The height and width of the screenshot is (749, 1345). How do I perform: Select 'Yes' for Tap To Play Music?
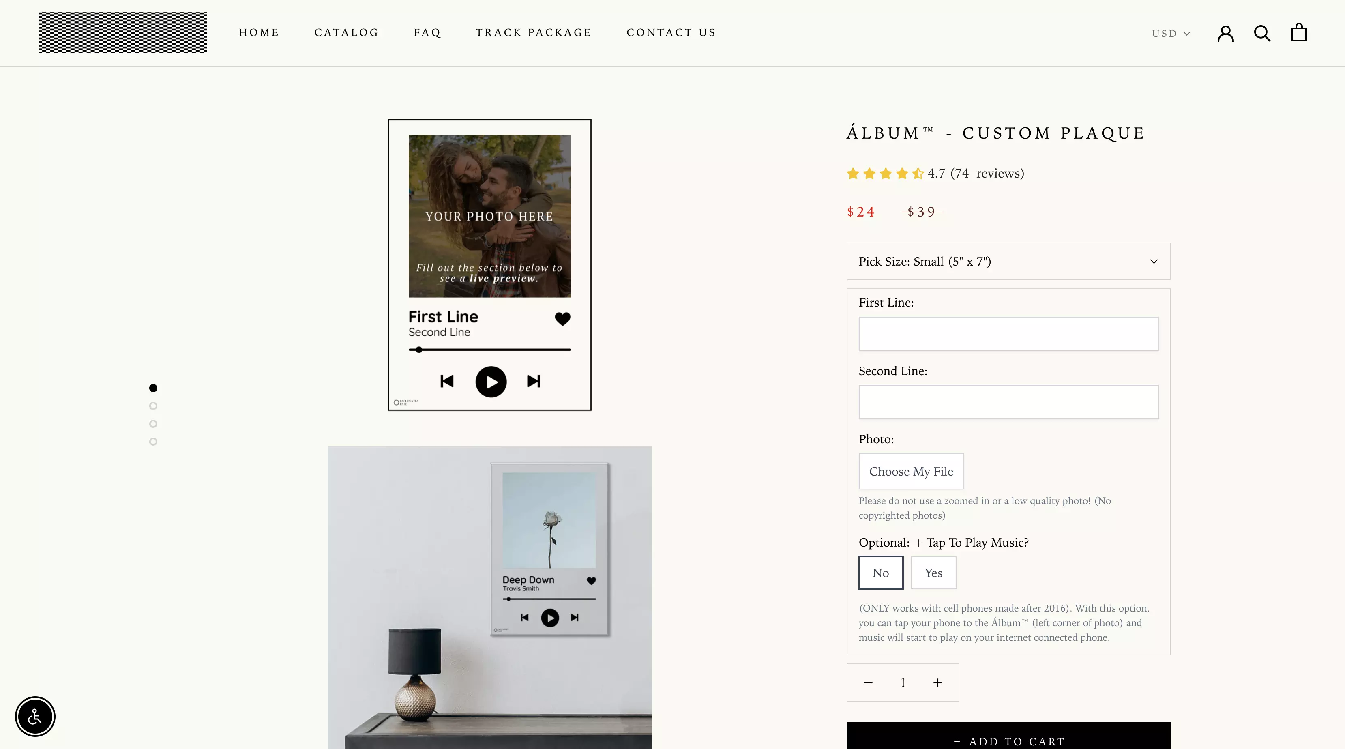[933, 572]
